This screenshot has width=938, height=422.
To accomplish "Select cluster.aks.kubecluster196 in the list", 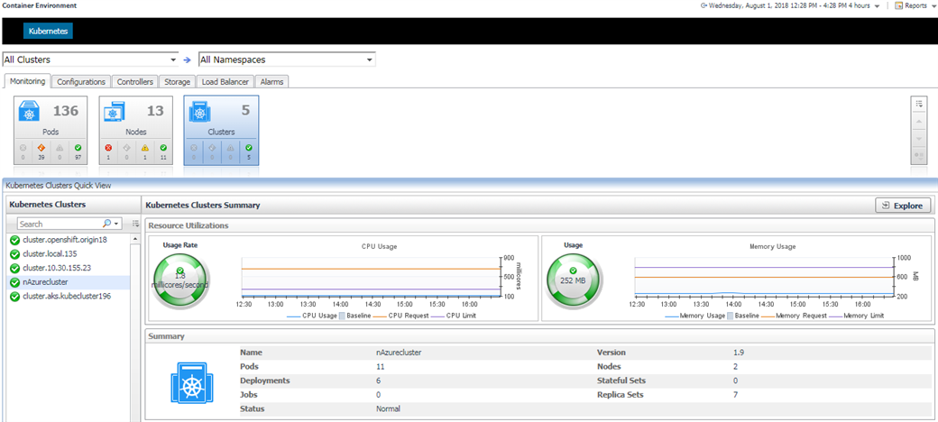I will (x=69, y=297).
